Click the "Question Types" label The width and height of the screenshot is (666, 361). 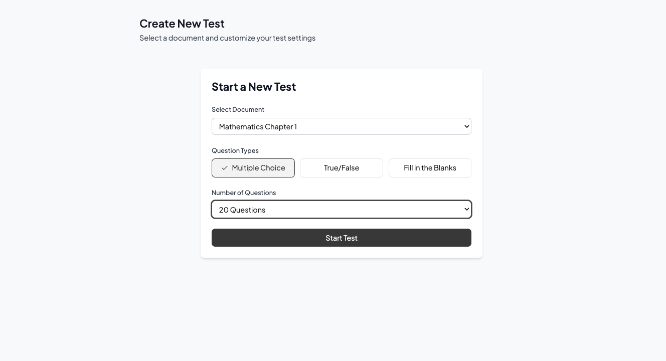[235, 150]
